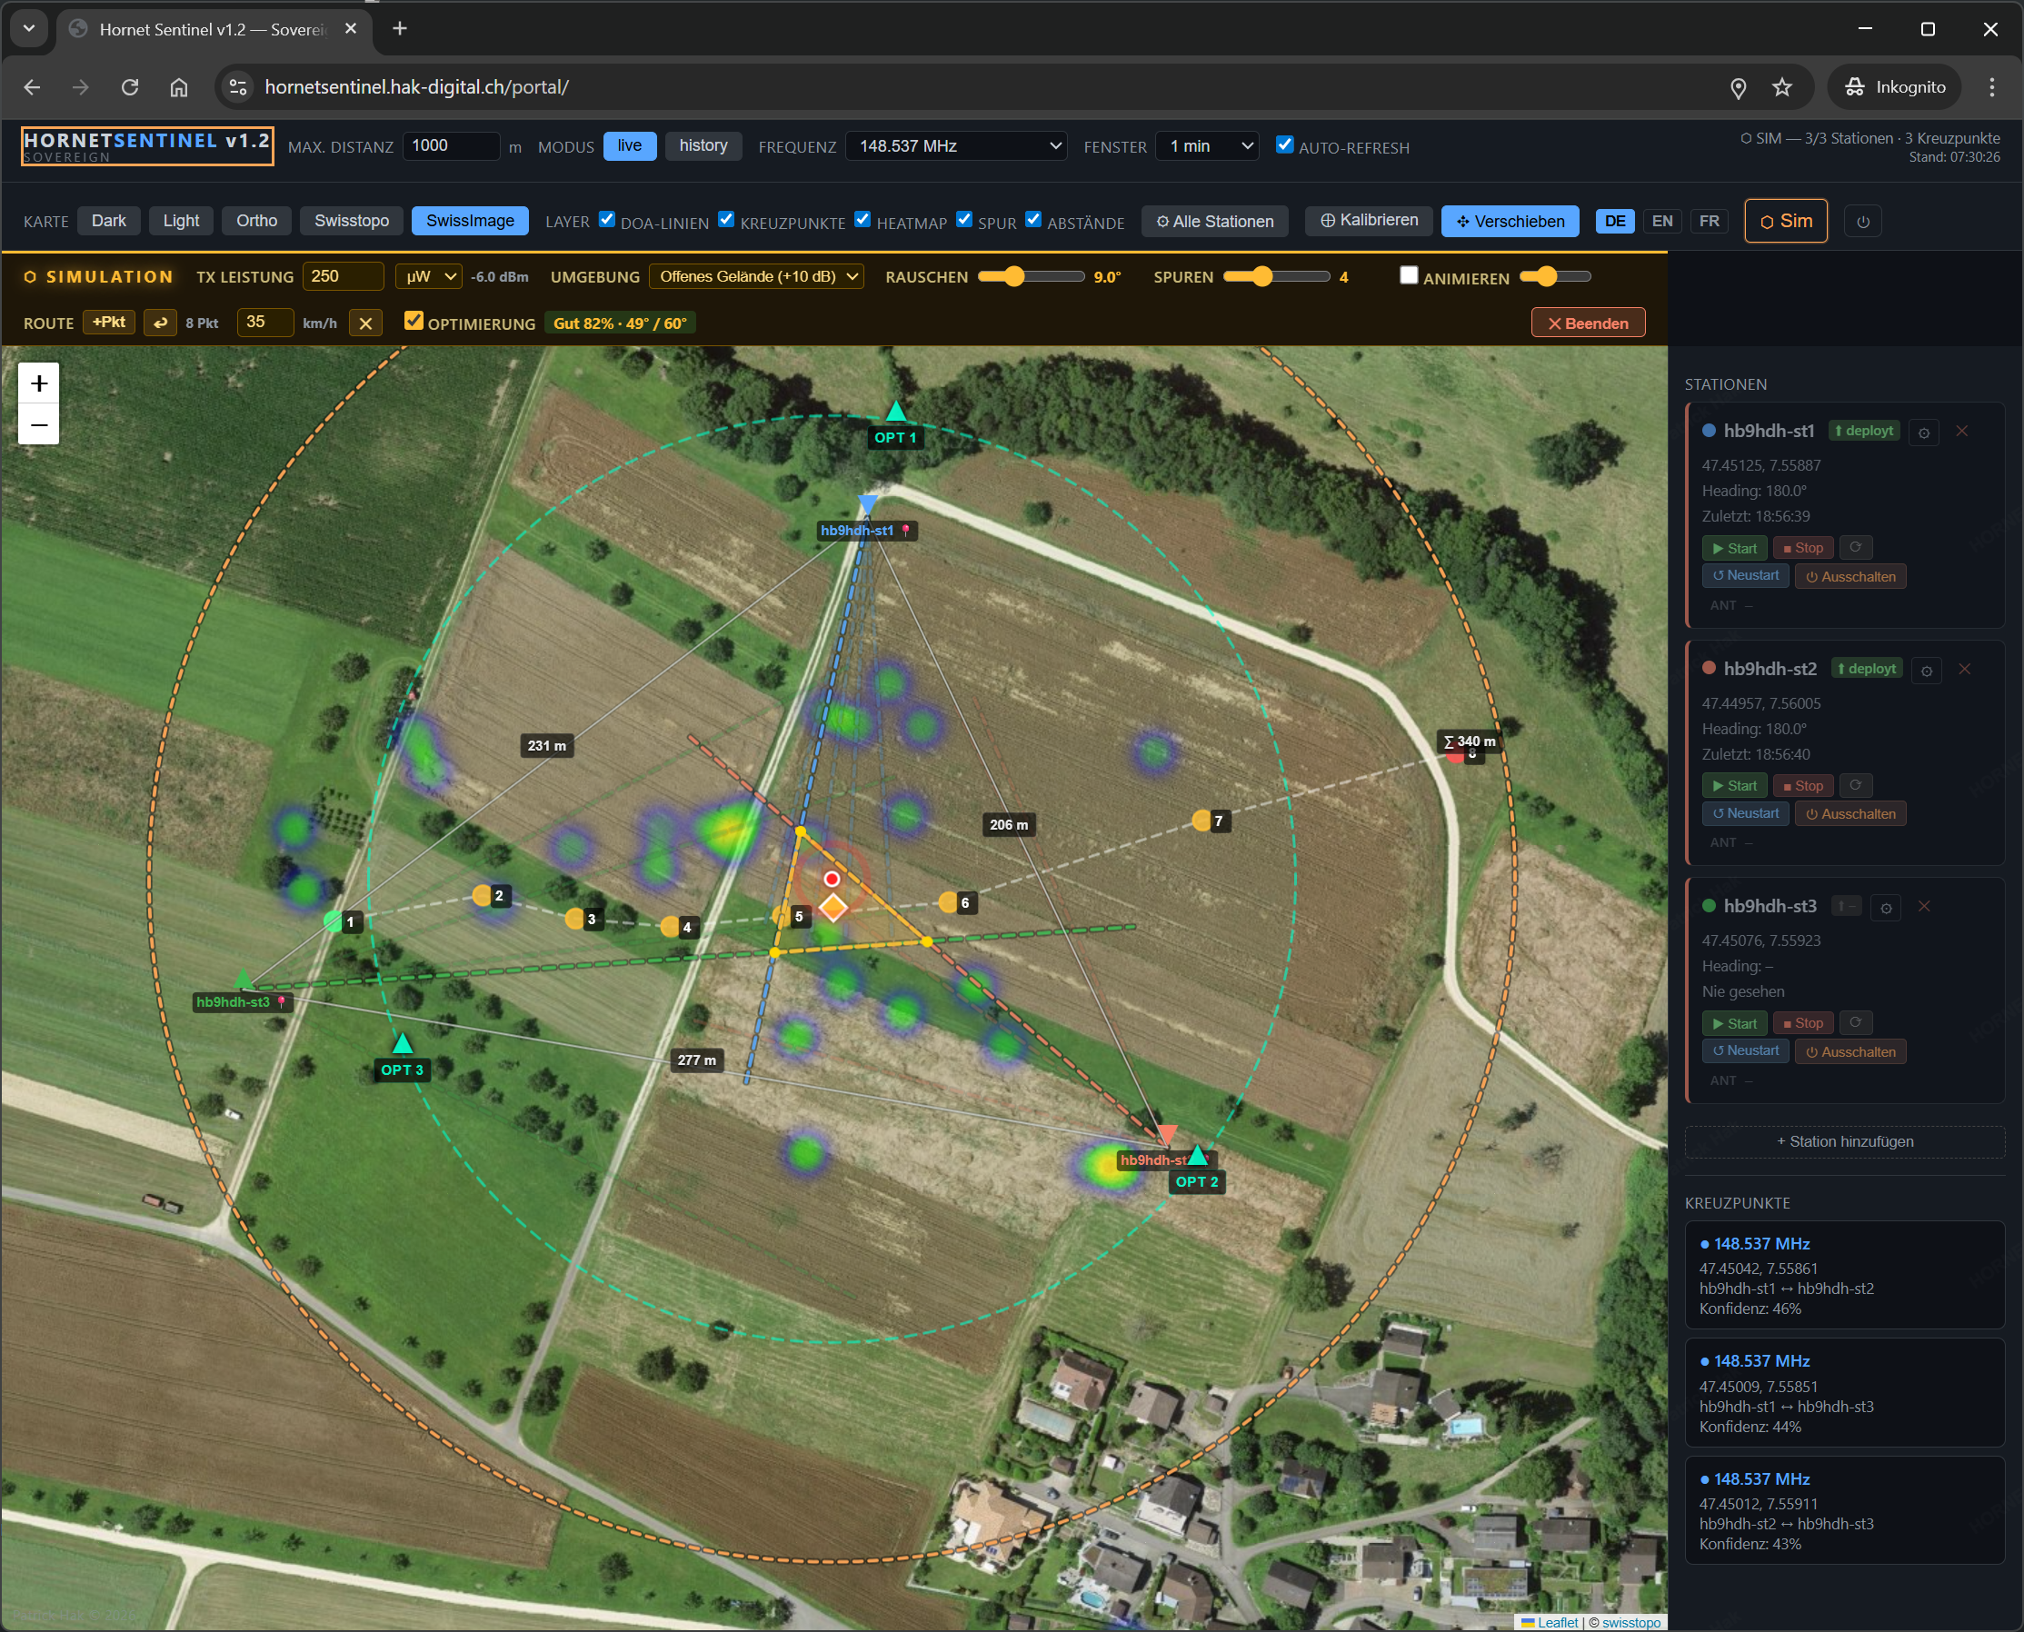Screen dimensions: 2024x1632
Task: Zoom in on the map with the plus icon
Action: (x=38, y=383)
